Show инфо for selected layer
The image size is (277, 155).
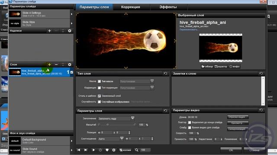click(x=235, y=67)
